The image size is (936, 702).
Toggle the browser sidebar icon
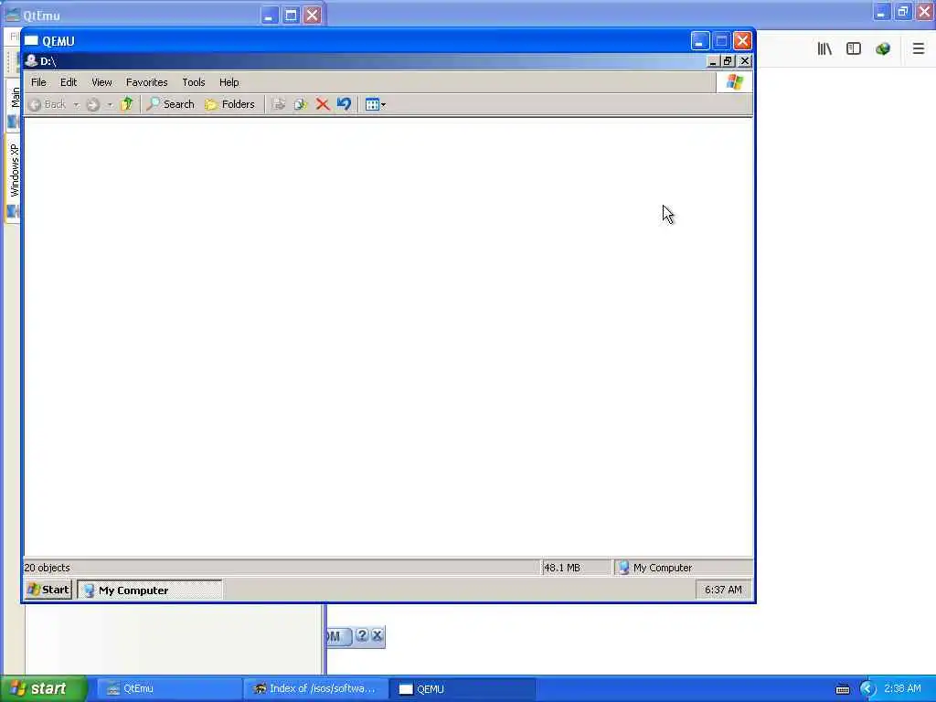click(x=854, y=49)
